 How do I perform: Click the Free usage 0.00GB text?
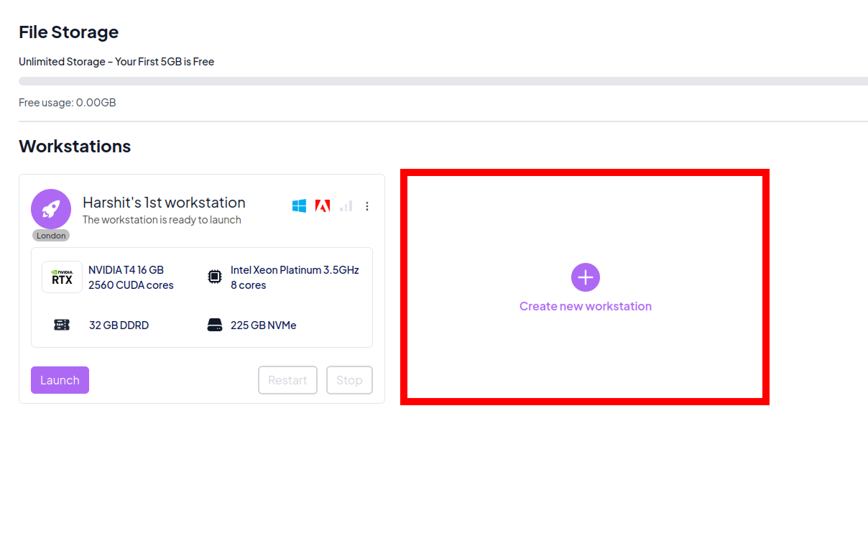[x=68, y=103]
